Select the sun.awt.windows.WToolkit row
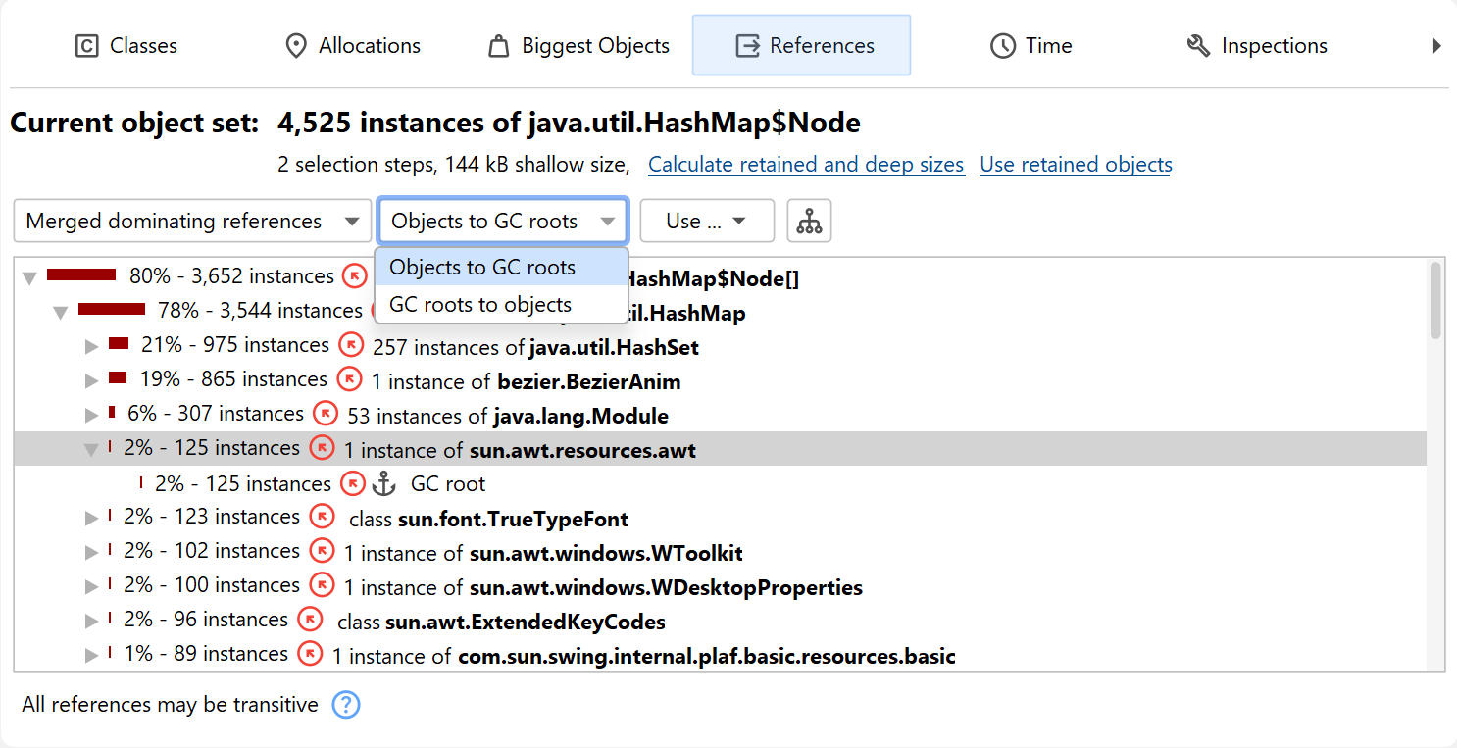Image resolution: width=1457 pixels, height=748 pixels. click(x=606, y=553)
